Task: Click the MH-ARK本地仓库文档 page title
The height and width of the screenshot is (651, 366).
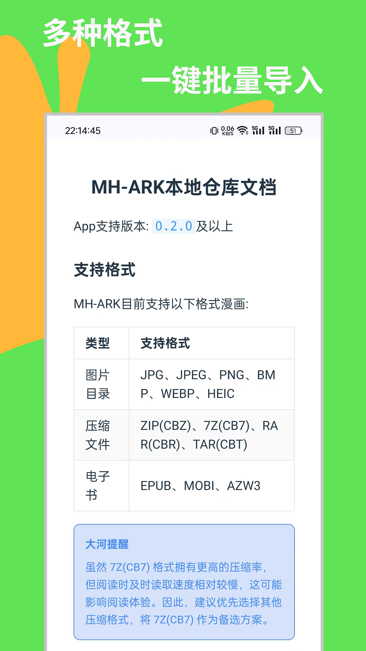Action: 184,187
